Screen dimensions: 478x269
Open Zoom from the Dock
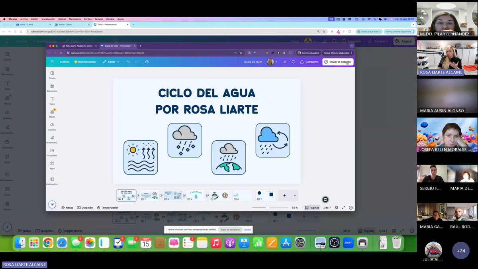click(x=348, y=243)
